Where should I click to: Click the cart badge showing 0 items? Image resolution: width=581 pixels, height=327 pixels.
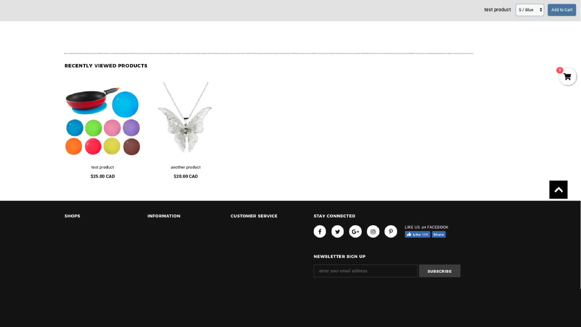click(x=560, y=70)
